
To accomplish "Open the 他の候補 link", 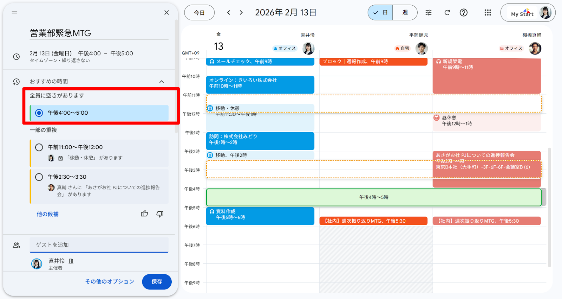I will 47,214.
